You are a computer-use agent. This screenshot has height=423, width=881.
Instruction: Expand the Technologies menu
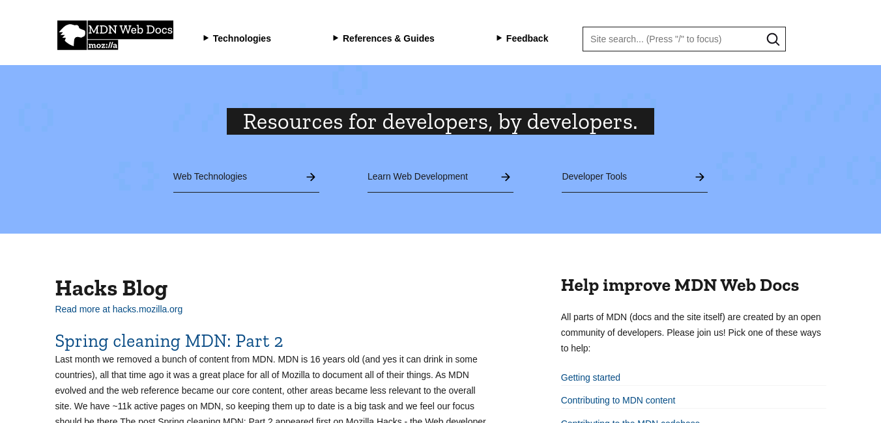point(237,38)
